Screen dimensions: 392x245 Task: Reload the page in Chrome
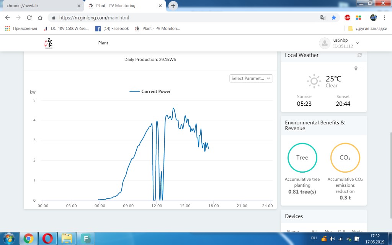click(x=29, y=18)
